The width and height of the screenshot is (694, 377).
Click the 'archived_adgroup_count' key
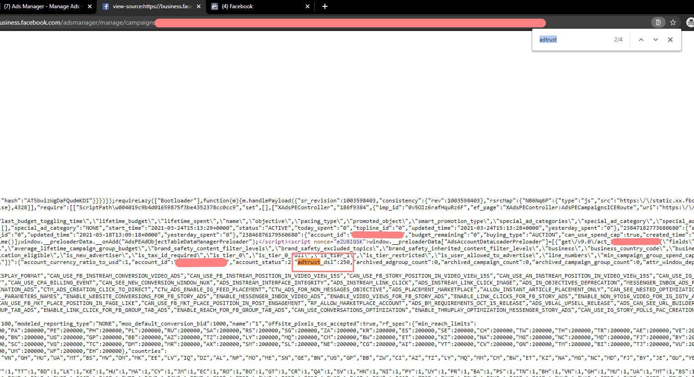click(x=392, y=262)
